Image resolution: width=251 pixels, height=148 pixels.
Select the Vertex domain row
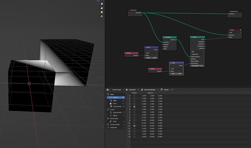click(116, 97)
